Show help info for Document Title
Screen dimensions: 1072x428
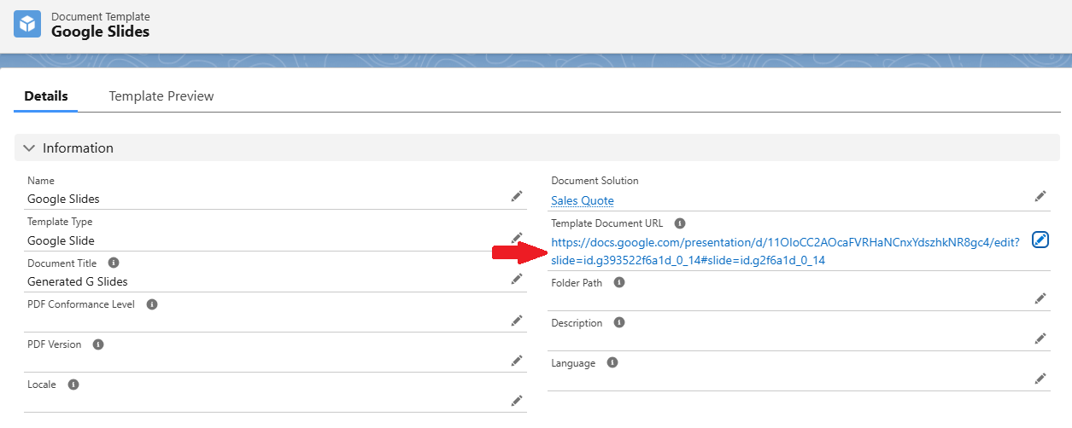click(114, 263)
